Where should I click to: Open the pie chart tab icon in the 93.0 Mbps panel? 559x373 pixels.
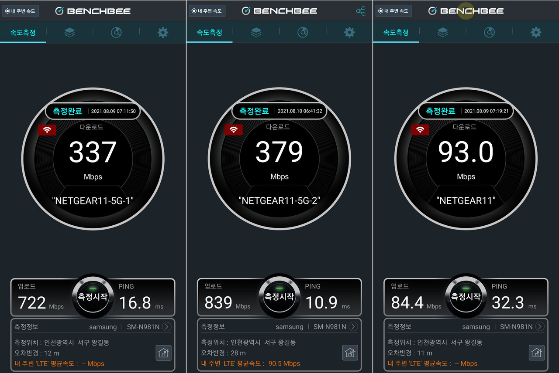click(490, 32)
